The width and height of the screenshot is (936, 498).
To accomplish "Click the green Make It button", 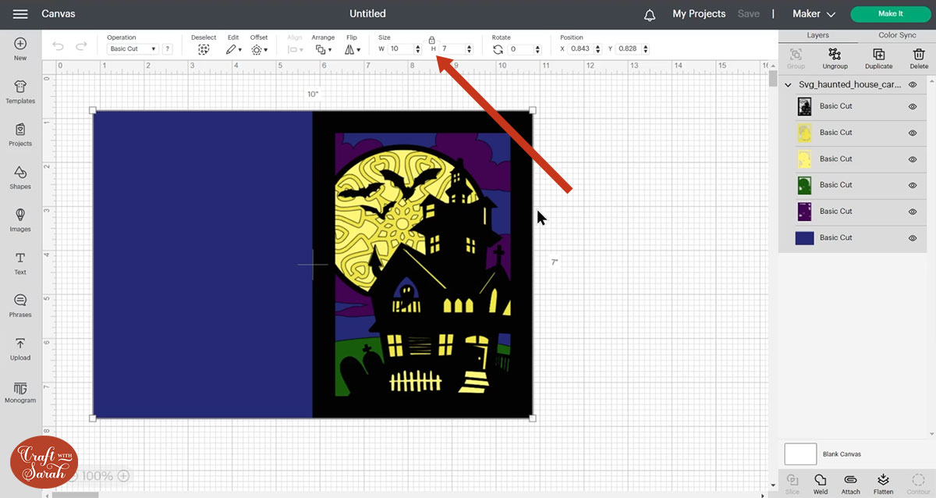I will 890,14.
